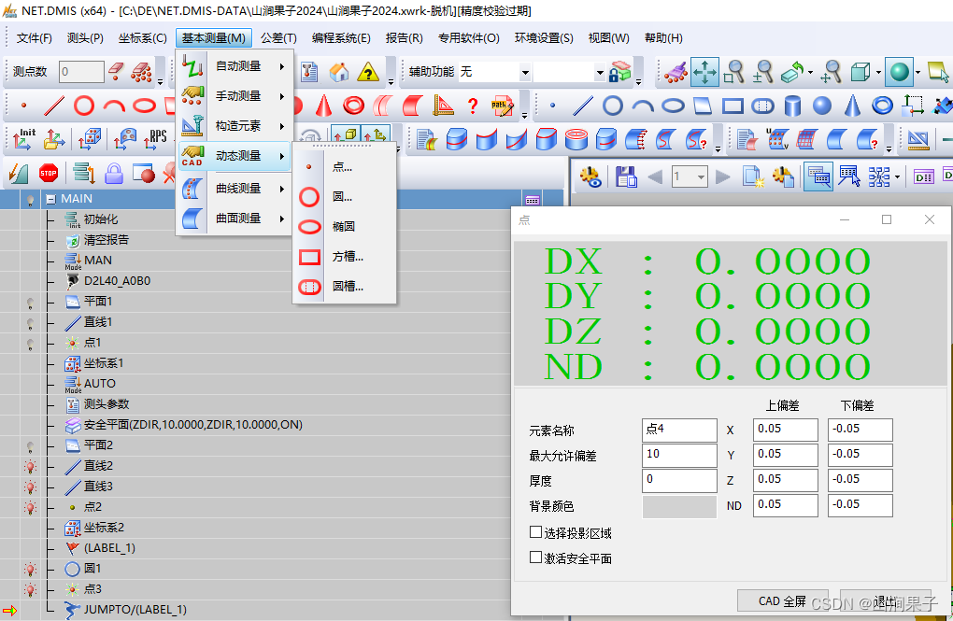Image resolution: width=953 pixels, height=621 pixels.
Task: Choose 圆槽... in dynamic measurement submenu
Action: tap(344, 286)
